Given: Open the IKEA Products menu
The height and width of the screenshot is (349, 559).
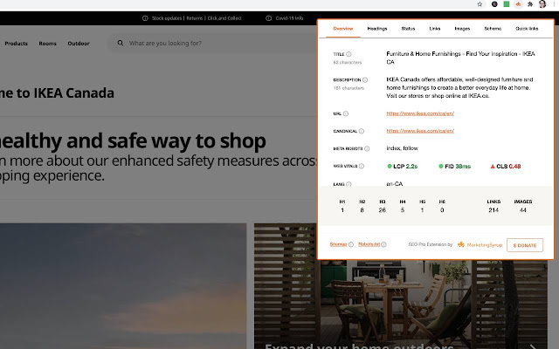Looking at the screenshot, I should click(x=16, y=44).
